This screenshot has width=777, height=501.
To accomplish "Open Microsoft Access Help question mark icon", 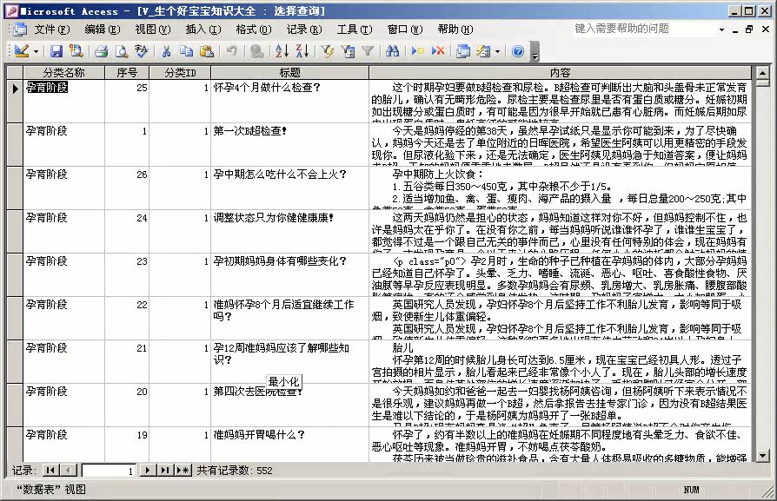I will [x=518, y=51].
